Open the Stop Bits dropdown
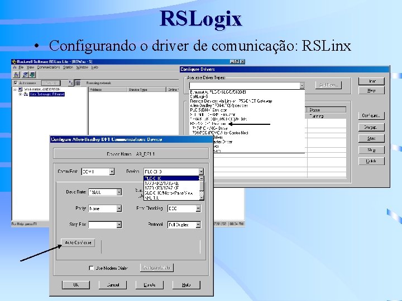Image resolution: width=402 pixels, height=301 pixels. tap(119, 225)
